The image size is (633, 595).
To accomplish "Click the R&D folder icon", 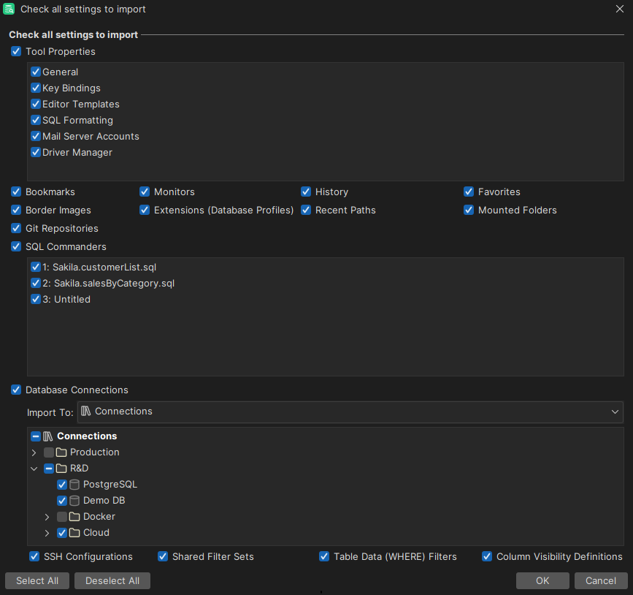I will [62, 468].
